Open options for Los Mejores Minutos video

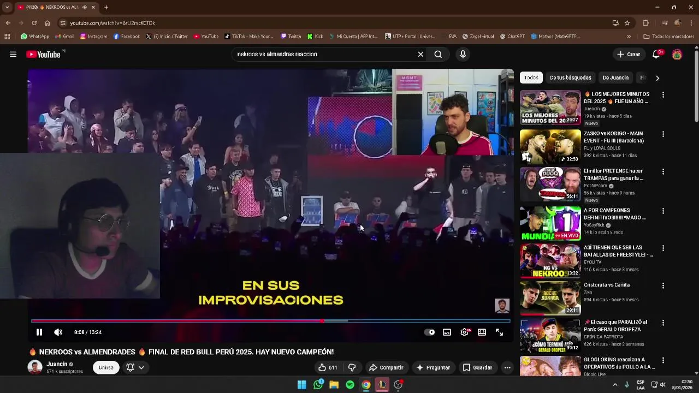click(663, 95)
